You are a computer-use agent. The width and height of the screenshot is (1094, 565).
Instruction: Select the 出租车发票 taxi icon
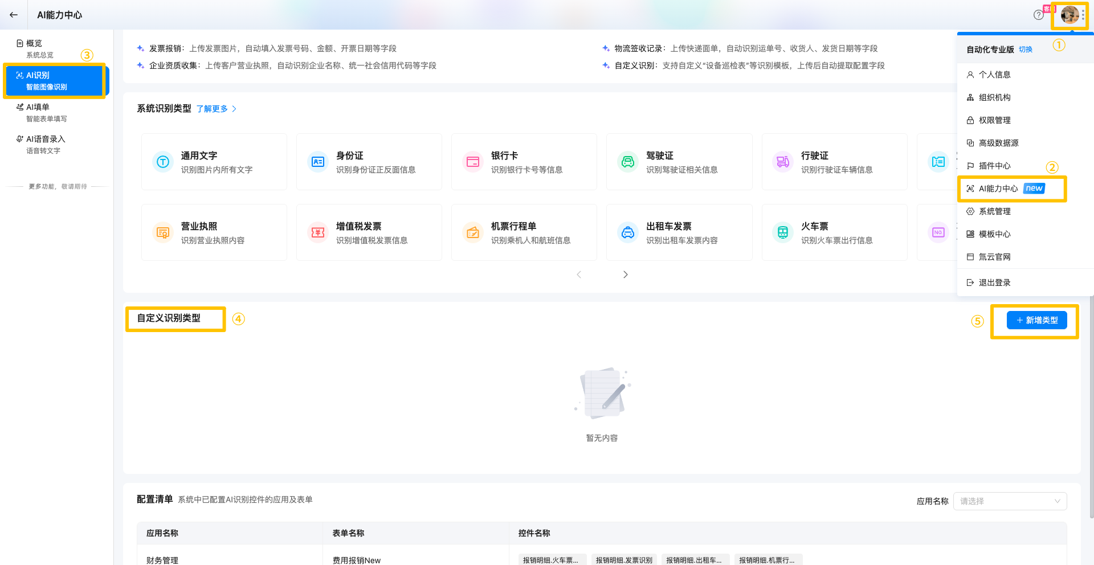[628, 232]
